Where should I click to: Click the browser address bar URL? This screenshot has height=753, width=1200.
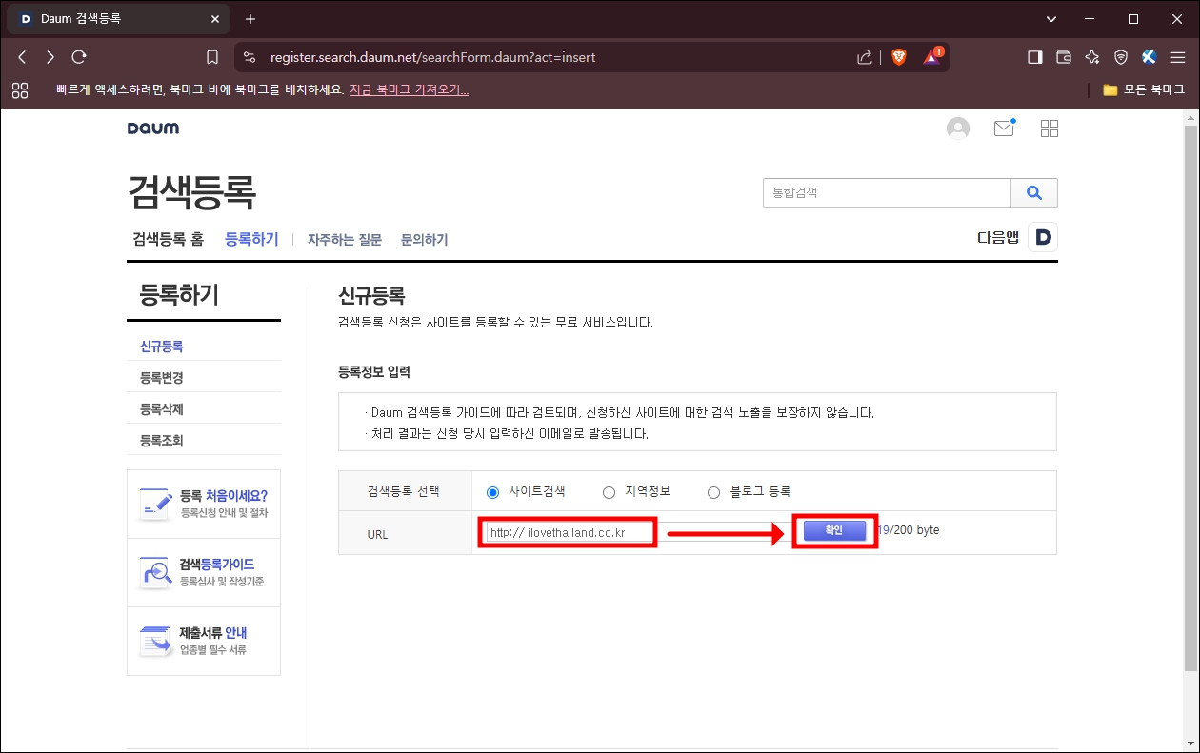point(433,57)
